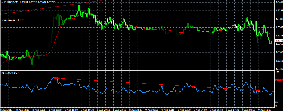The image size is (283, 111).
Task: Select the red 74.149 RSI level tag
Action: point(278,80)
